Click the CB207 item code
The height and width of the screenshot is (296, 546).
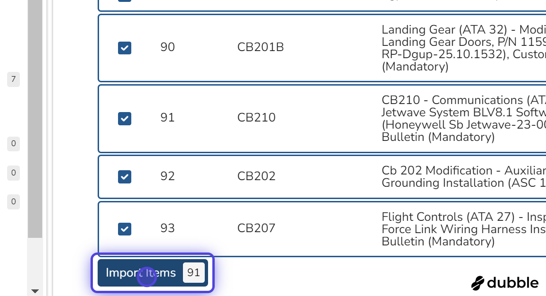pyautogui.click(x=256, y=228)
